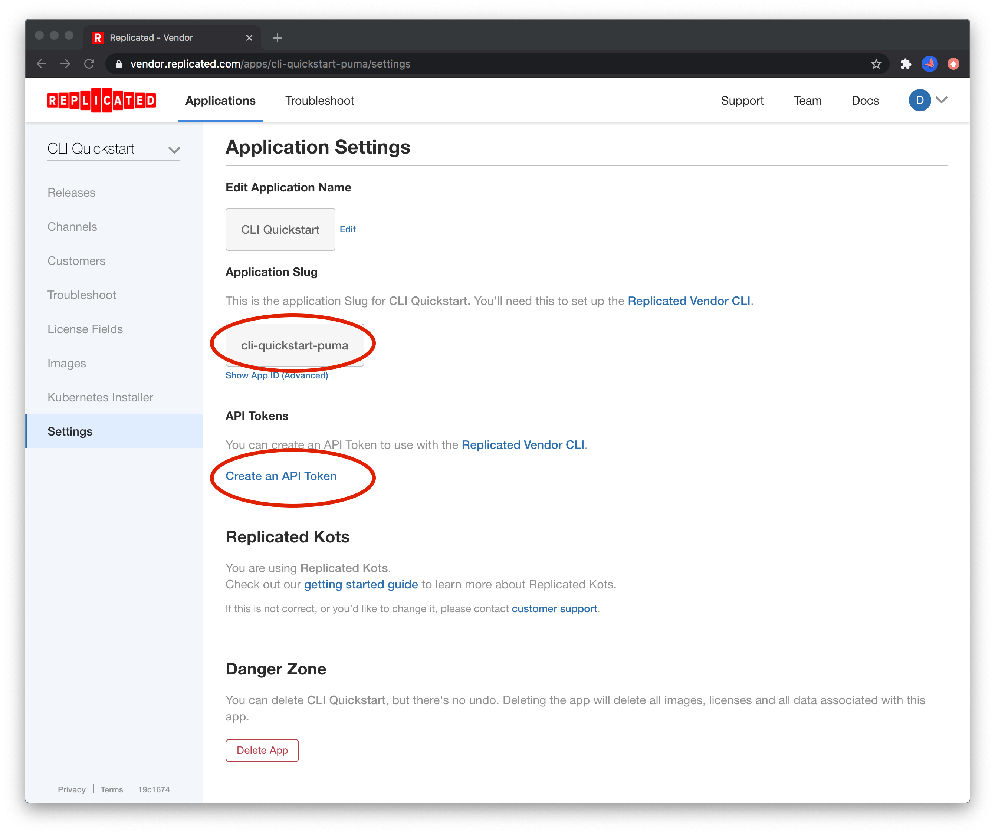Reload the page in browser

point(89,64)
